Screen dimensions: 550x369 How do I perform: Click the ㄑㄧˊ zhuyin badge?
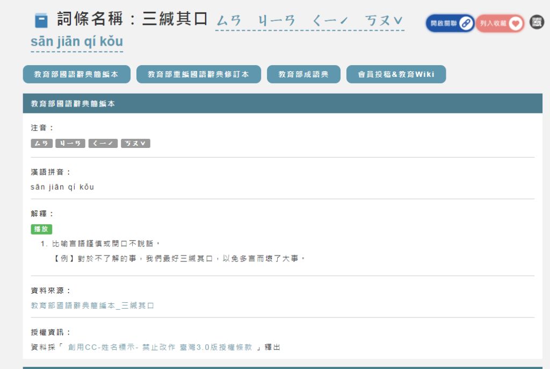click(x=103, y=144)
